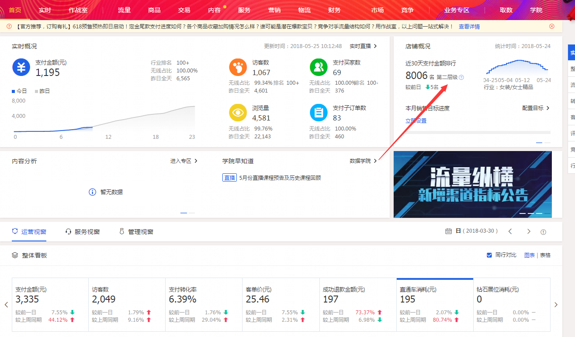Open the 流量 menu in top navigation
Image resolution: width=575 pixels, height=337 pixels.
click(124, 10)
